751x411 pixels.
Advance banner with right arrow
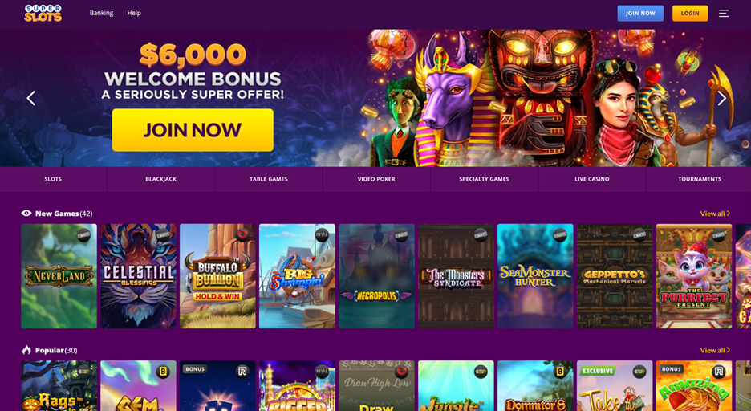[722, 98]
